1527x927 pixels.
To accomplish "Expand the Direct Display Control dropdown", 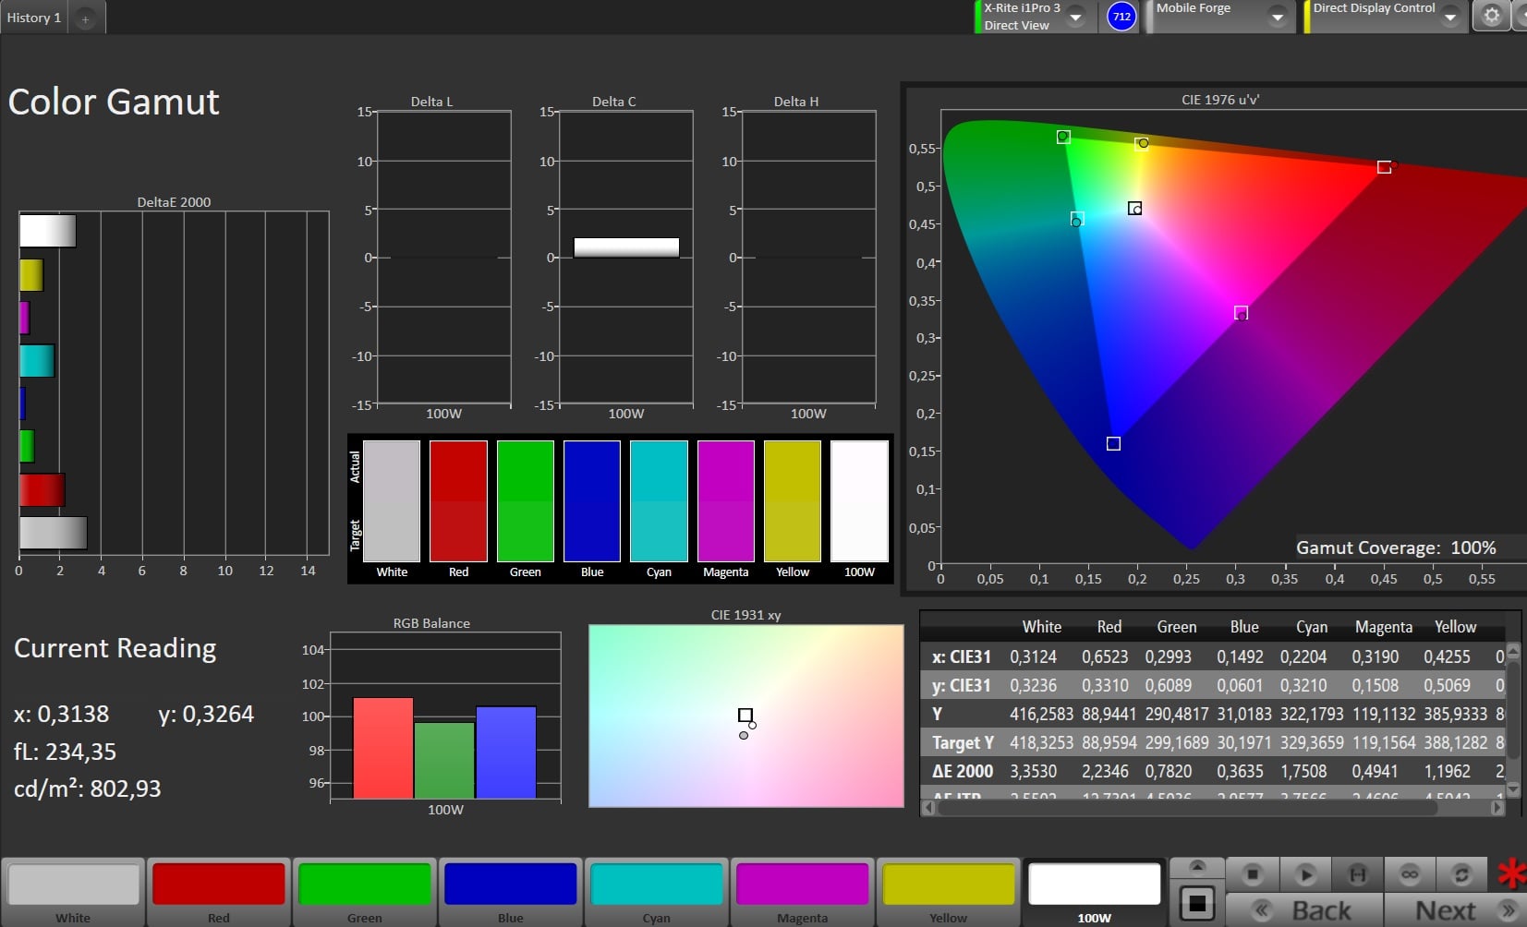I will coord(1449,17).
